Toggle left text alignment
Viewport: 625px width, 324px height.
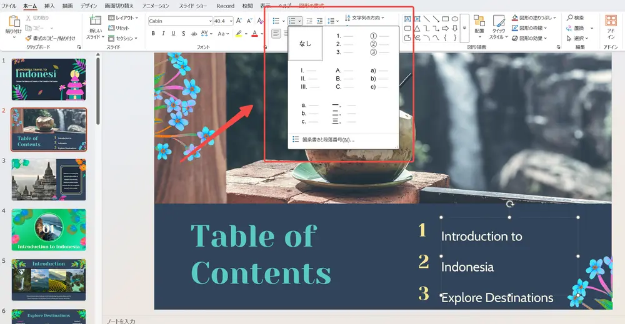(x=276, y=34)
